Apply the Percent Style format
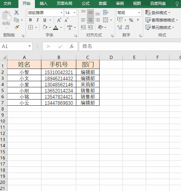The image size is (181, 191). 131,20
